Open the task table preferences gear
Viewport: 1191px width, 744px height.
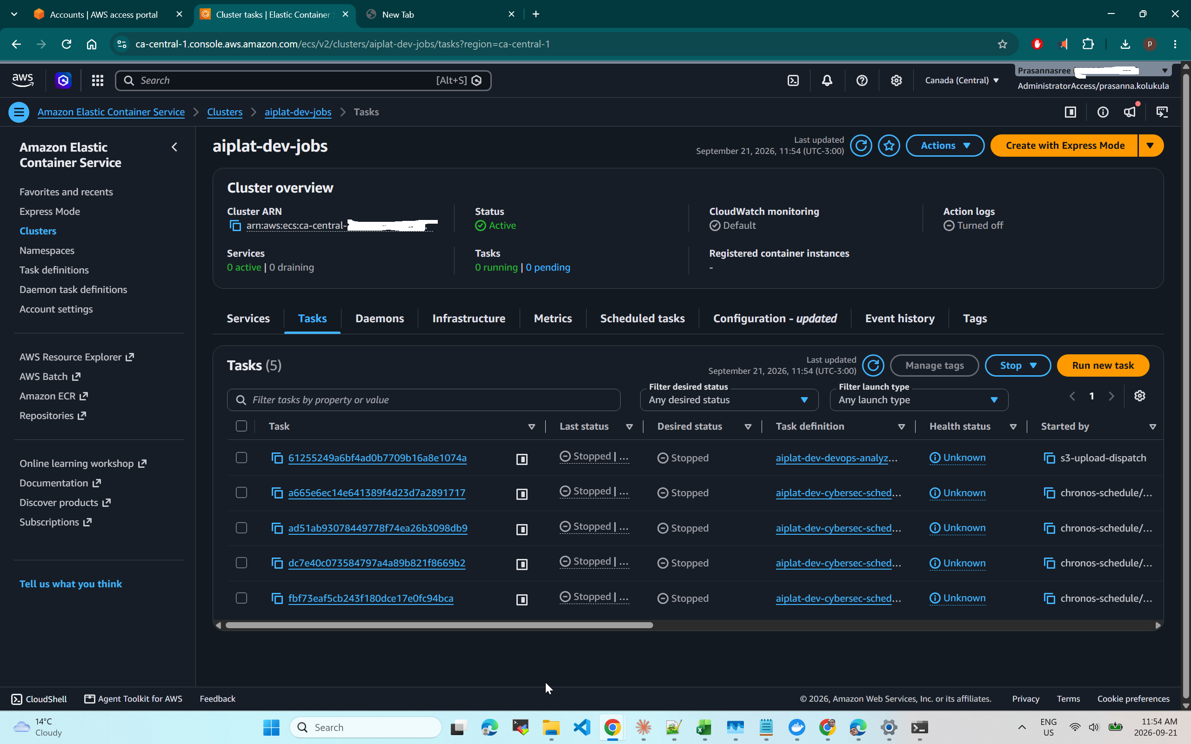(x=1139, y=396)
